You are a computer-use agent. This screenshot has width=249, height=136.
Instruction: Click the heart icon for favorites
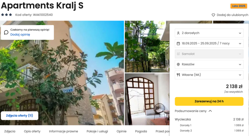pos(213,15)
